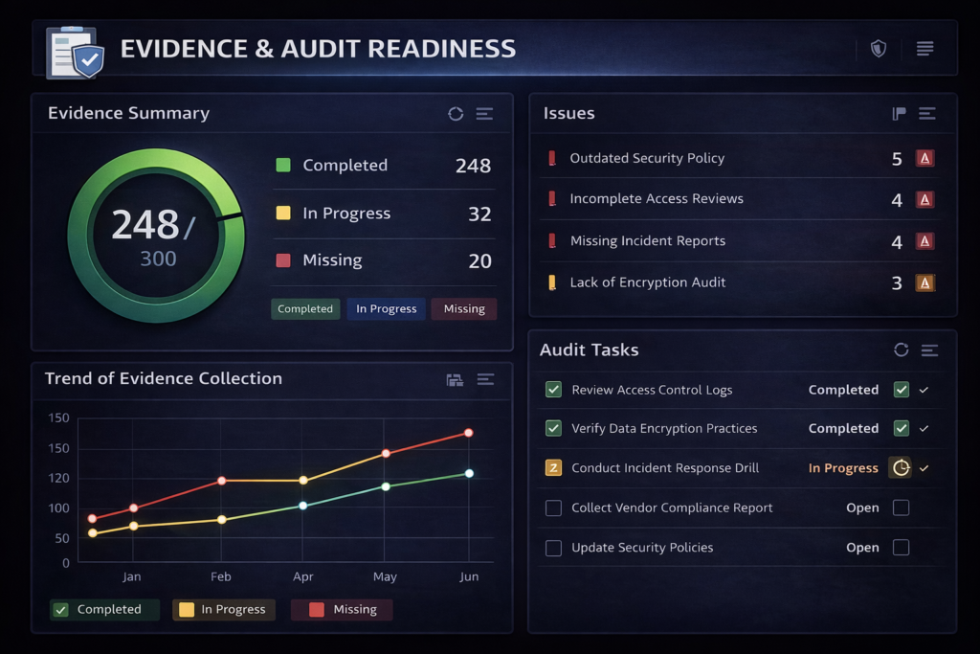Check the Update Security Policies left checkbox
The width and height of the screenshot is (980, 654).
click(553, 549)
